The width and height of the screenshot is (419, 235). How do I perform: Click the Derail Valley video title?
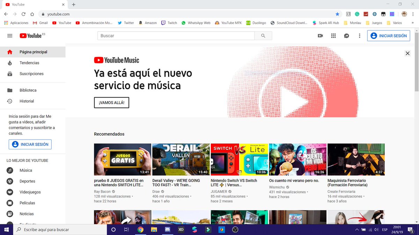[x=177, y=183]
